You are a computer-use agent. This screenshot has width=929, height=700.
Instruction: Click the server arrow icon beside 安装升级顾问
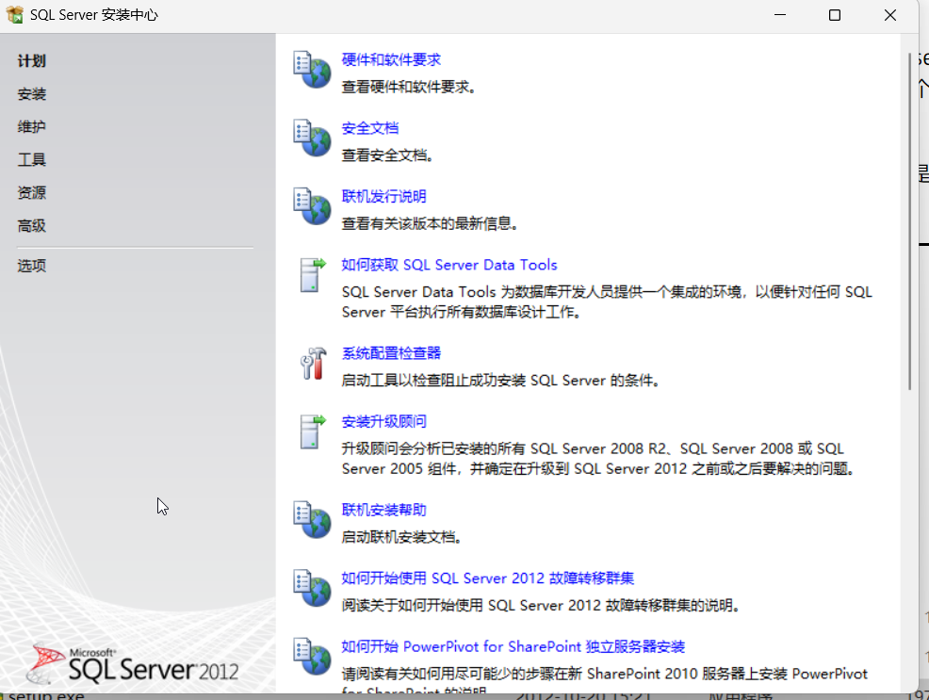point(313,431)
